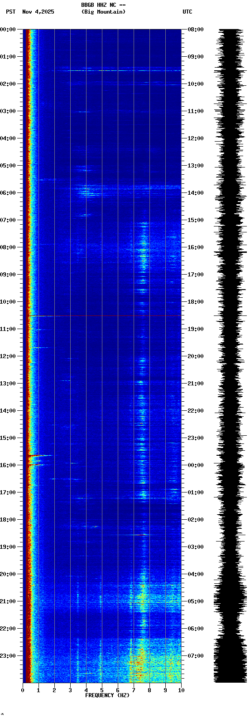Click the PST '22:00' time label

pos(8,629)
